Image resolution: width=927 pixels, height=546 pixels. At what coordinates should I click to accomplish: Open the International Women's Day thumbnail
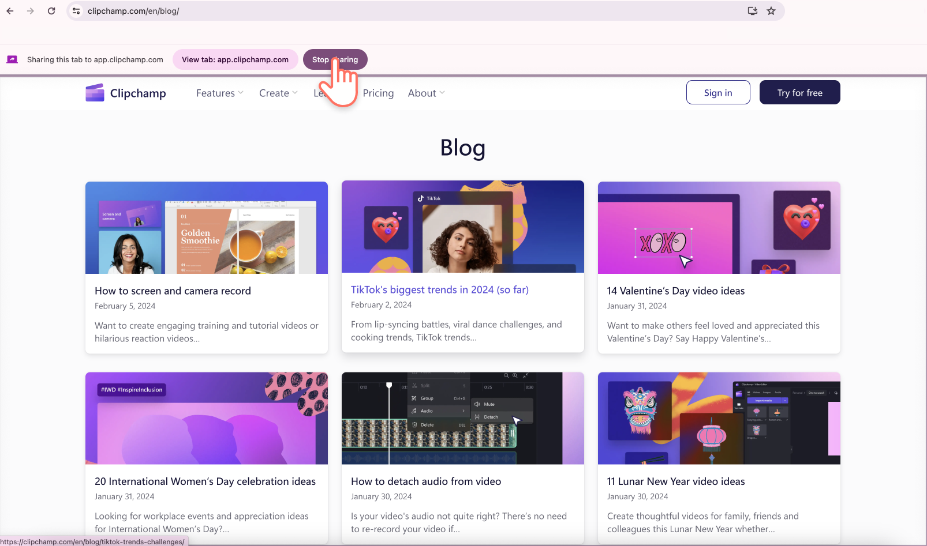click(x=207, y=418)
